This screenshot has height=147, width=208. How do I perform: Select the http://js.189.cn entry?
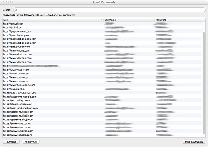(102, 28)
